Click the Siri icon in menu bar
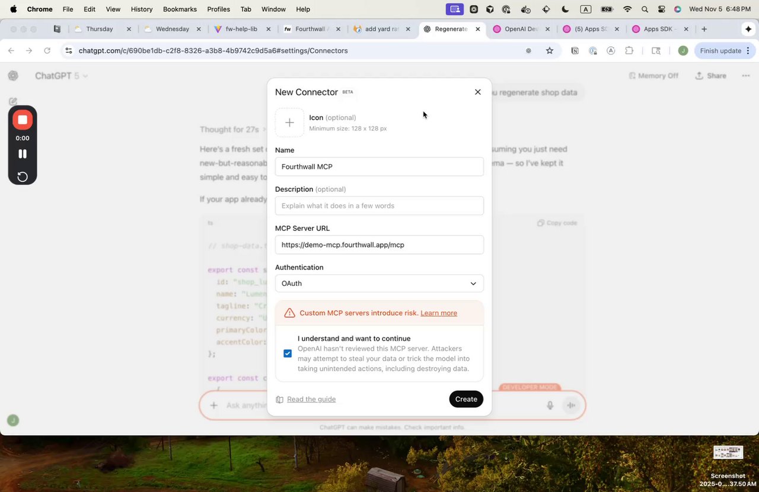The image size is (759, 492). pos(678,9)
